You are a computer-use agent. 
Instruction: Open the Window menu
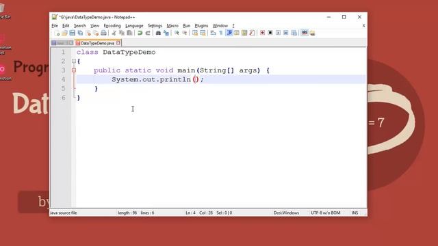click(x=220, y=26)
